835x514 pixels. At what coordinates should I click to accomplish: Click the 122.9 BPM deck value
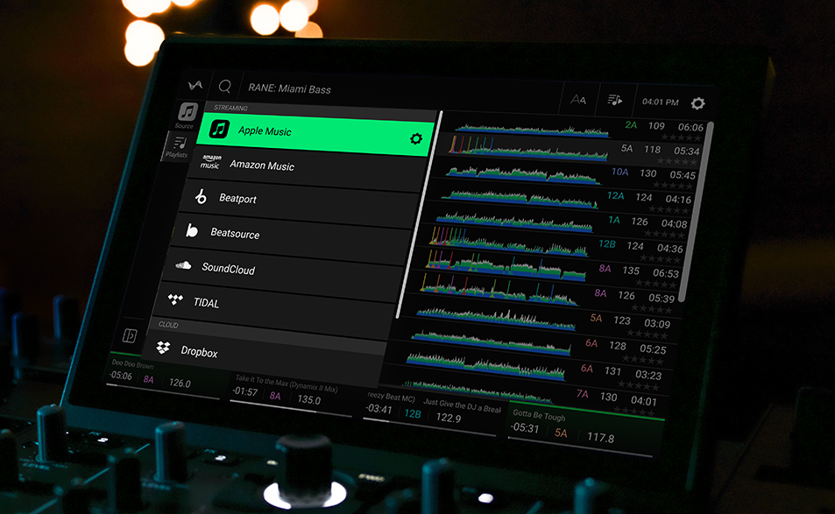pos(449,418)
